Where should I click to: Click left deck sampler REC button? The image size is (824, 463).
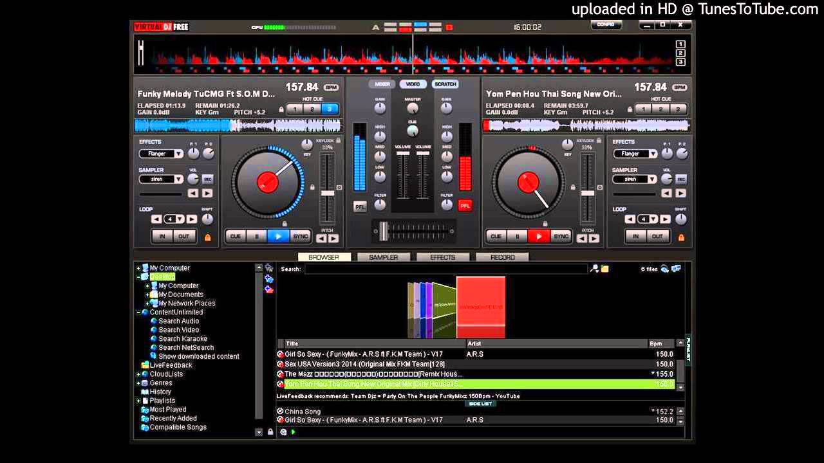(x=207, y=179)
